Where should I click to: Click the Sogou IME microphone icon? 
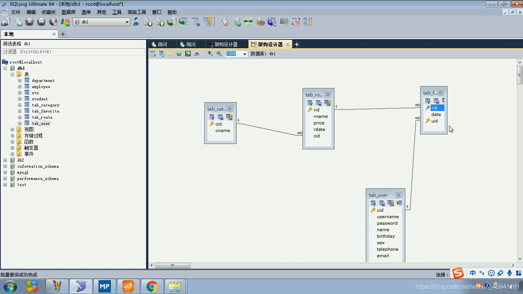510,273
